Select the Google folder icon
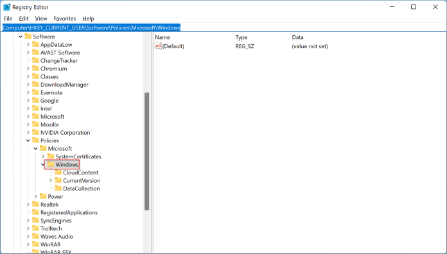This screenshot has height=254, width=447. (35, 100)
